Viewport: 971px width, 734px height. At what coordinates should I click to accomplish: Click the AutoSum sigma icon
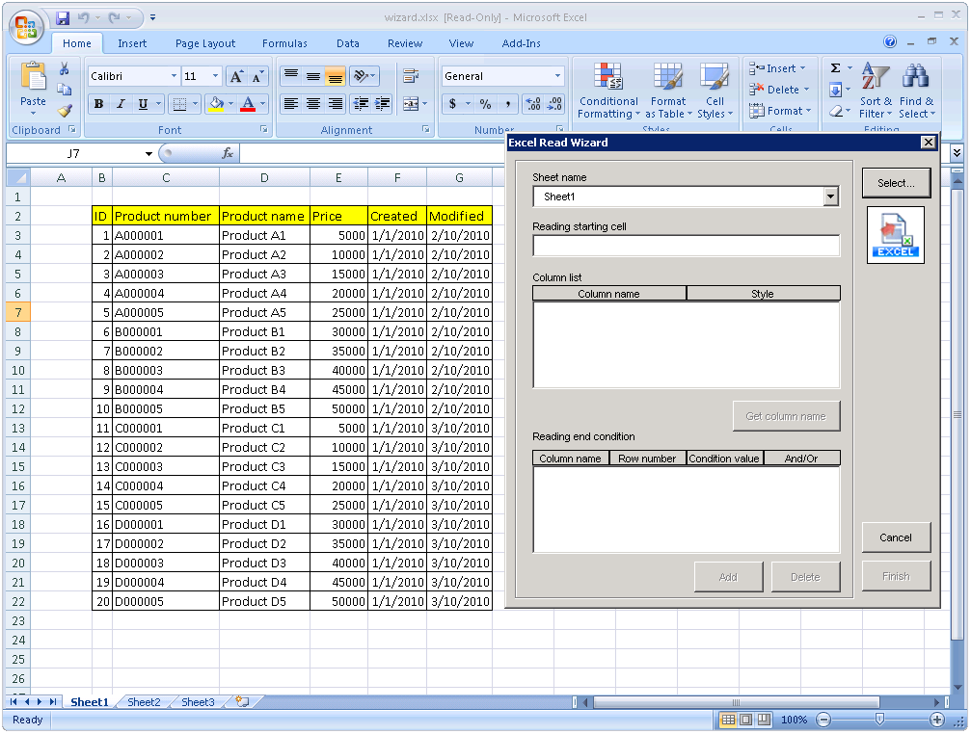(835, 68)
